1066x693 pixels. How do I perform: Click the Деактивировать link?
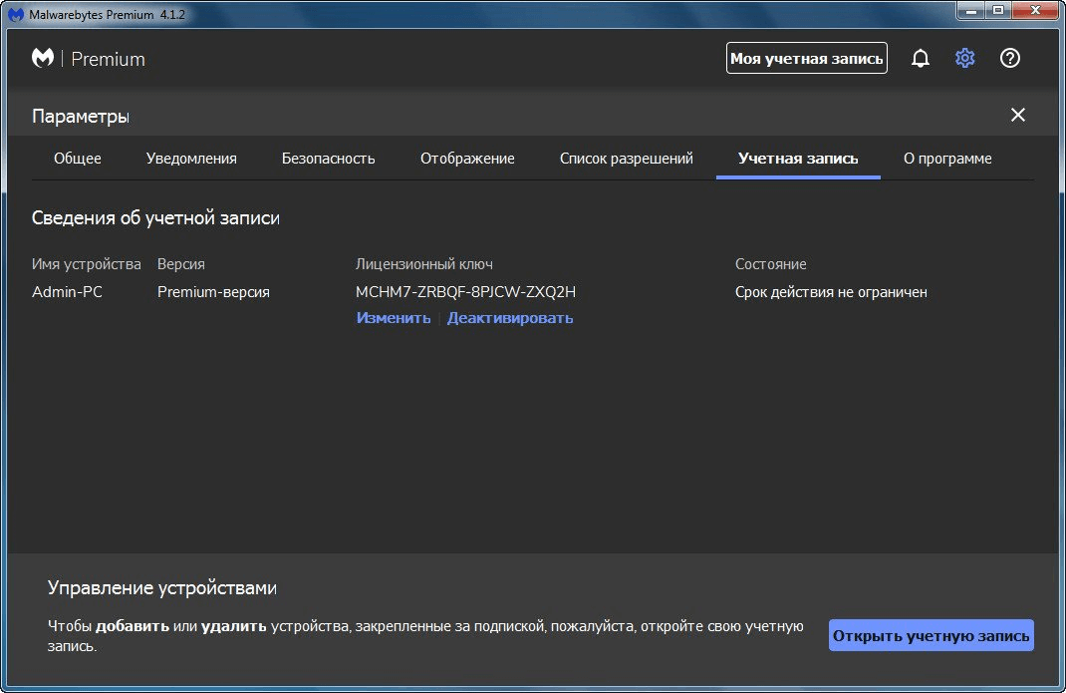pos(510,318)
